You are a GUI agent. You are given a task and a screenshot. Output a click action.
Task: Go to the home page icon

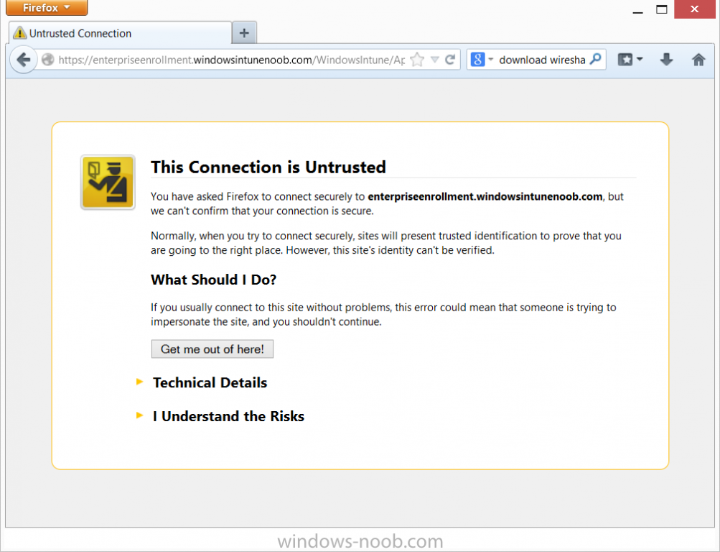coord(698,60)
